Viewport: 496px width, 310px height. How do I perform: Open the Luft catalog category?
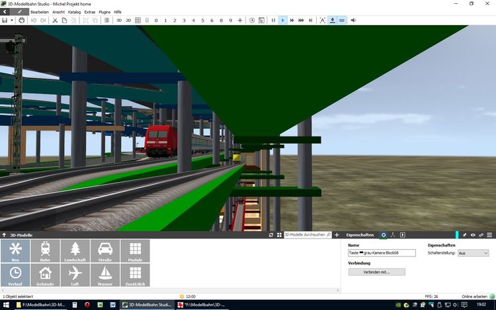click(x=75, y=275)
